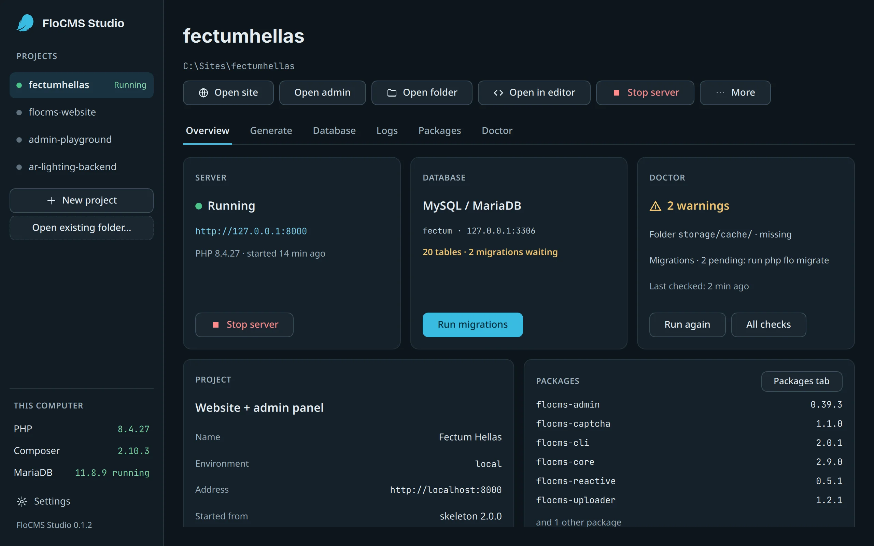Click the flocms-captcha package row
874x546 pixels.
(689, 424)
